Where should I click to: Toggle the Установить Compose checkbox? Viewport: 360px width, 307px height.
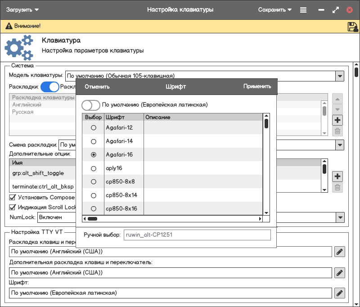point(13,198)
